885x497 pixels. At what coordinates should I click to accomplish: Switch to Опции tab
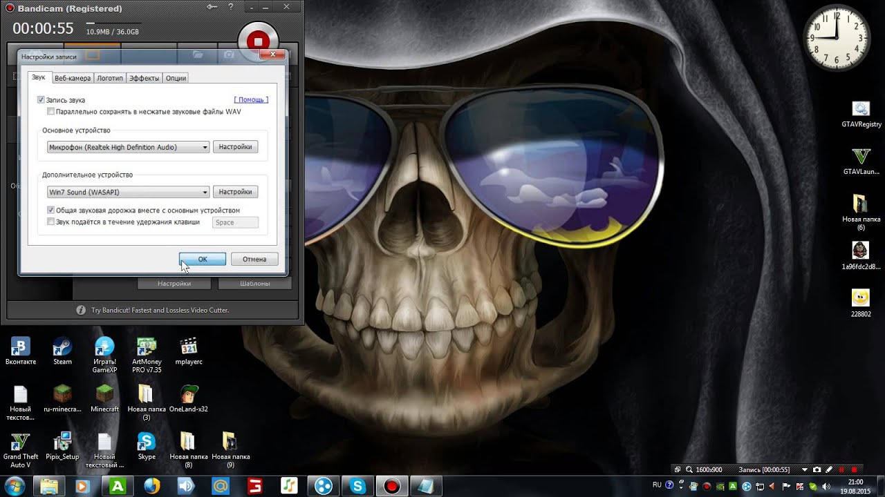click(176, 78)
